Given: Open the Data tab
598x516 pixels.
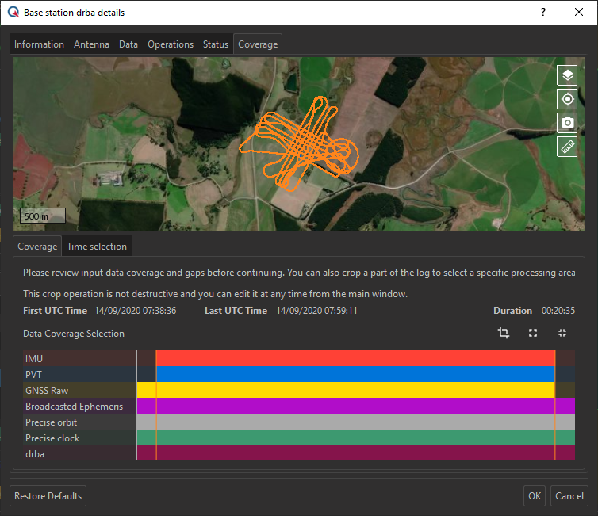Looking at the screenshot, I should 128,44.
